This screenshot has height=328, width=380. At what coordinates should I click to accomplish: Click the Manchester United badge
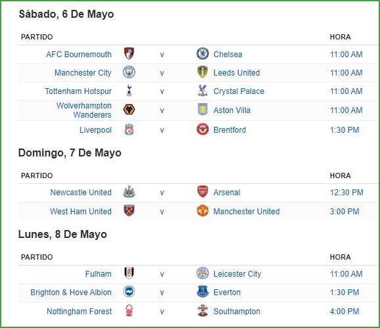click(x=202, y=210)
